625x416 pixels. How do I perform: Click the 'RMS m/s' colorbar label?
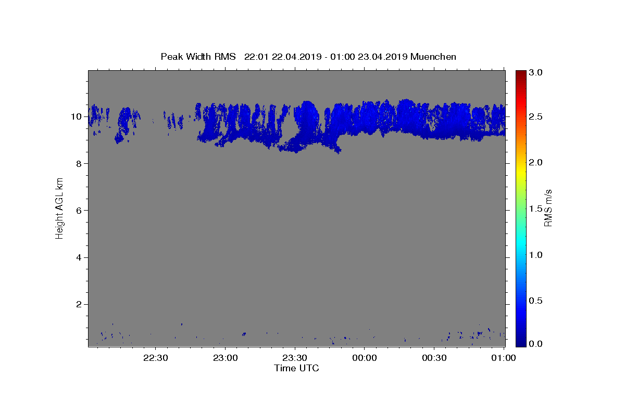tap(547, 208)
